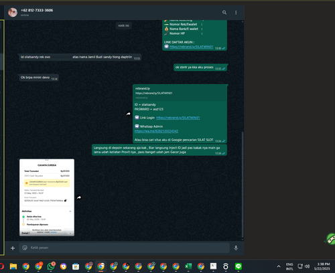Search within the WhatsApp chat
The image size is (335, 273).
click(224, 13)
